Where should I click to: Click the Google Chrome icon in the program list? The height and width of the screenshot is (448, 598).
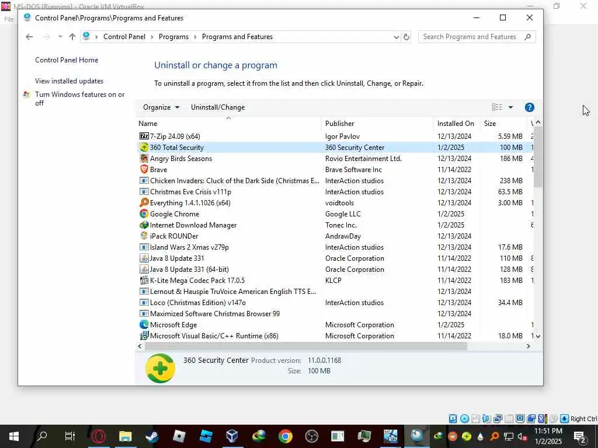(144, 213)
